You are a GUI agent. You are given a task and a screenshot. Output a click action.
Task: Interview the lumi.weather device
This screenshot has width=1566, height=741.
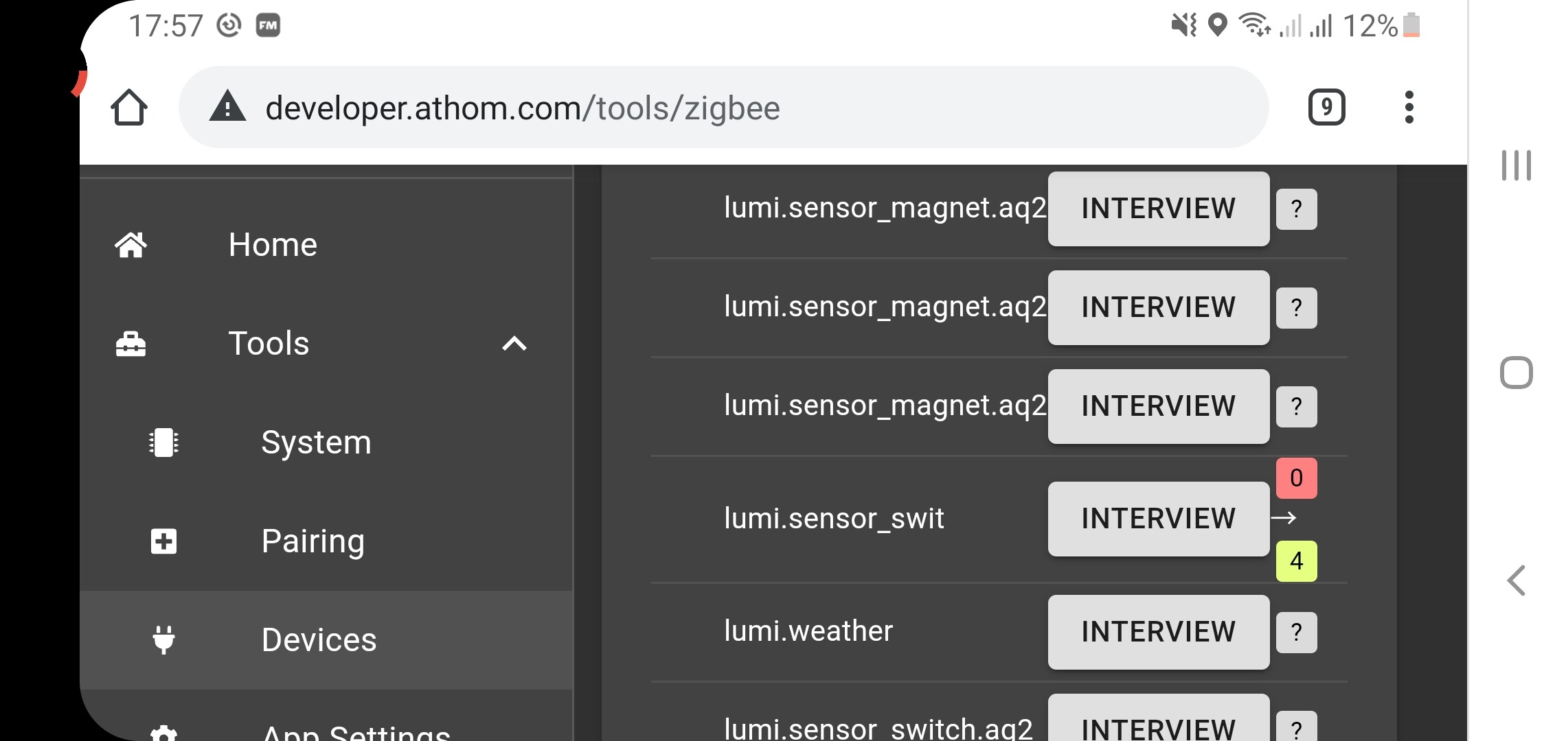(x=1158, y=632)
